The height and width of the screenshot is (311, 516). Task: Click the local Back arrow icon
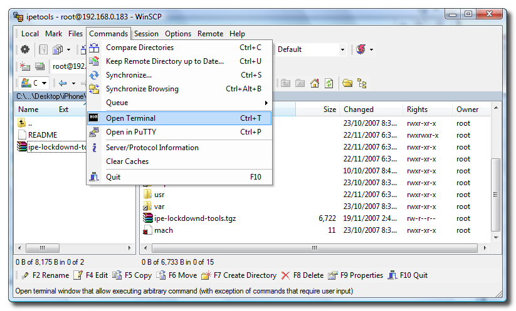click(x=63, y=83)
